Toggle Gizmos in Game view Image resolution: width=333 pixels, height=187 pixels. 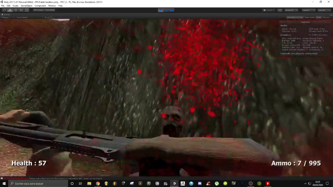coord(327,17)
